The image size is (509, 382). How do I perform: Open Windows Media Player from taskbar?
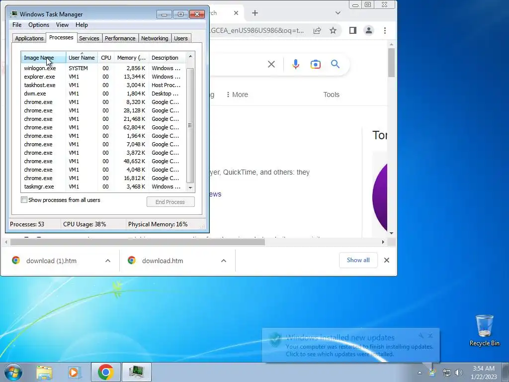click(x=75, y=372)
